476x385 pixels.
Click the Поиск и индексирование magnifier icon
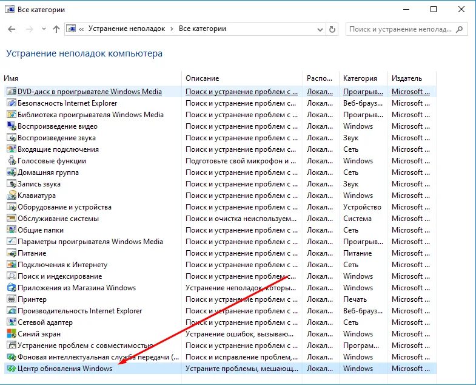[12, 276]
